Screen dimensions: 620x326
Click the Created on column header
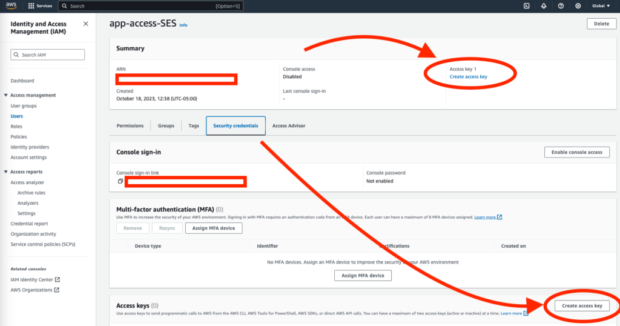point(513,246)
